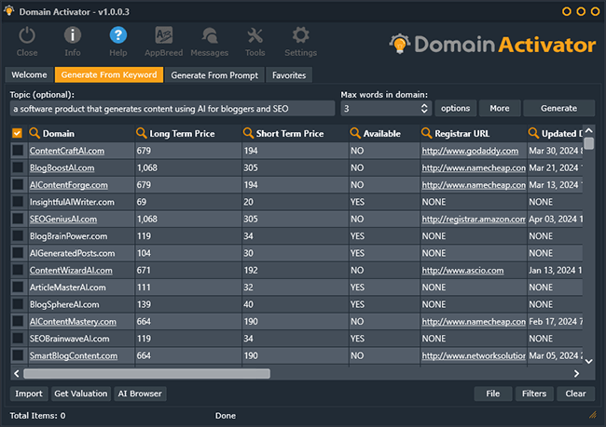Open Settings gear icon
Screen dimensions: 606x427
point(300,36)
